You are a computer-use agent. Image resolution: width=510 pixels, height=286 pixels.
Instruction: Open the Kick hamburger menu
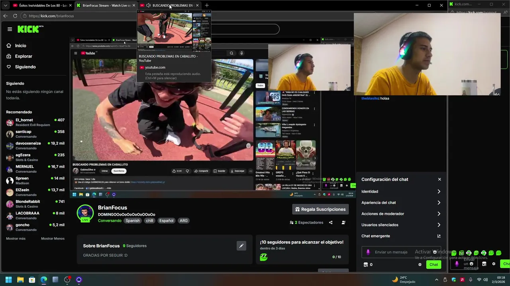pyautogui.click(x=10, y=29)
